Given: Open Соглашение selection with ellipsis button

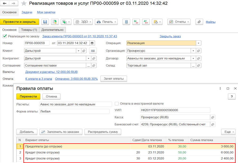Looking at the screenshot, I should (x=89, y=66).
